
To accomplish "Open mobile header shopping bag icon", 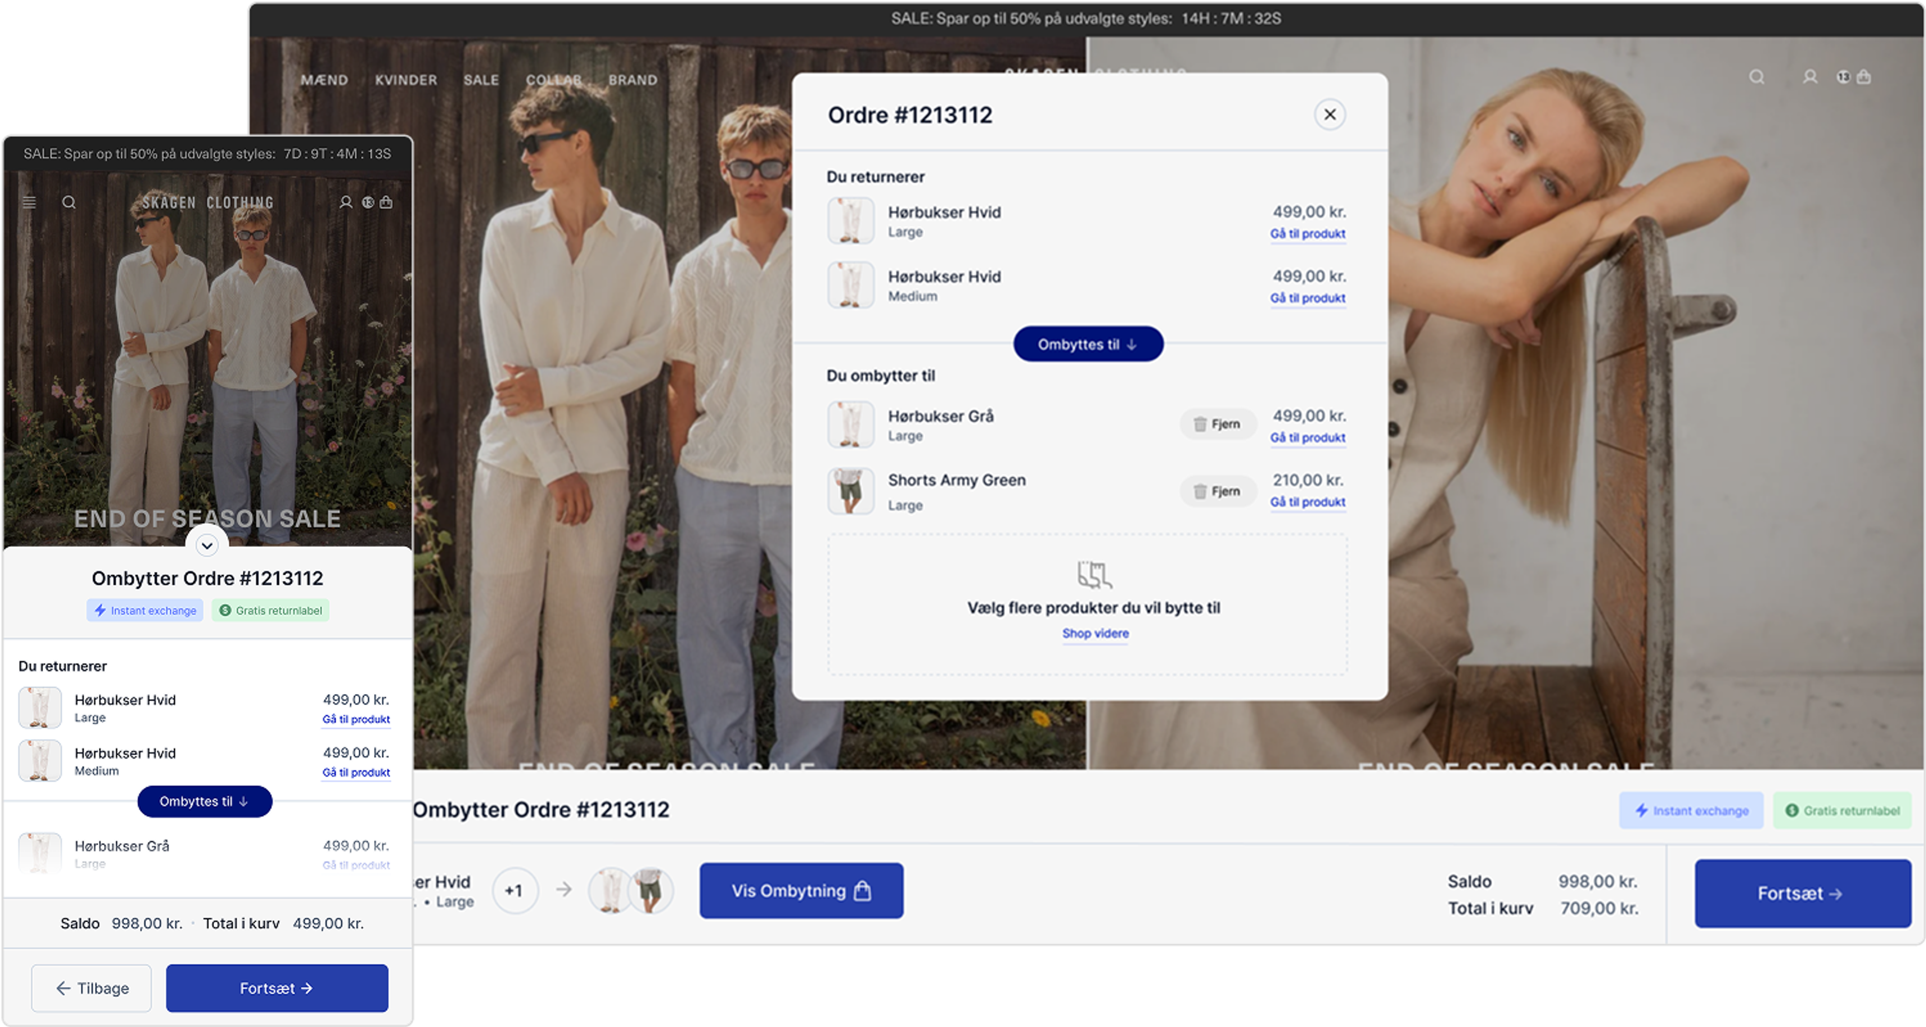I will coord(386,203).
